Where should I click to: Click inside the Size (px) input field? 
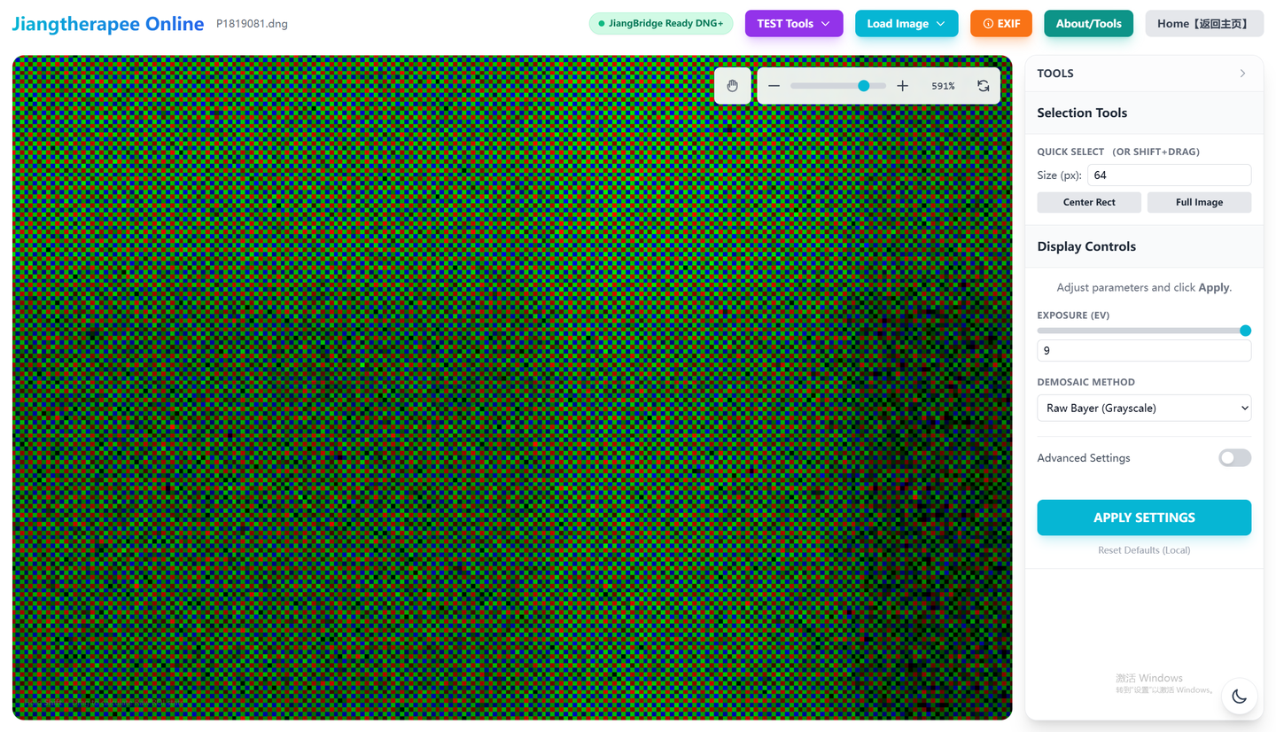(x=1169, y=175)
